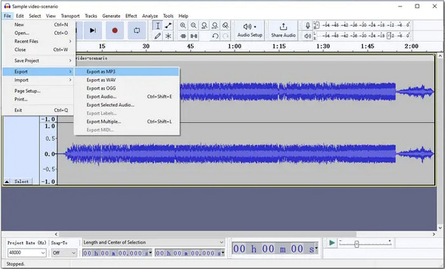
Task: Open Length and Center of Selection dropdown
Action: point(153,242)
